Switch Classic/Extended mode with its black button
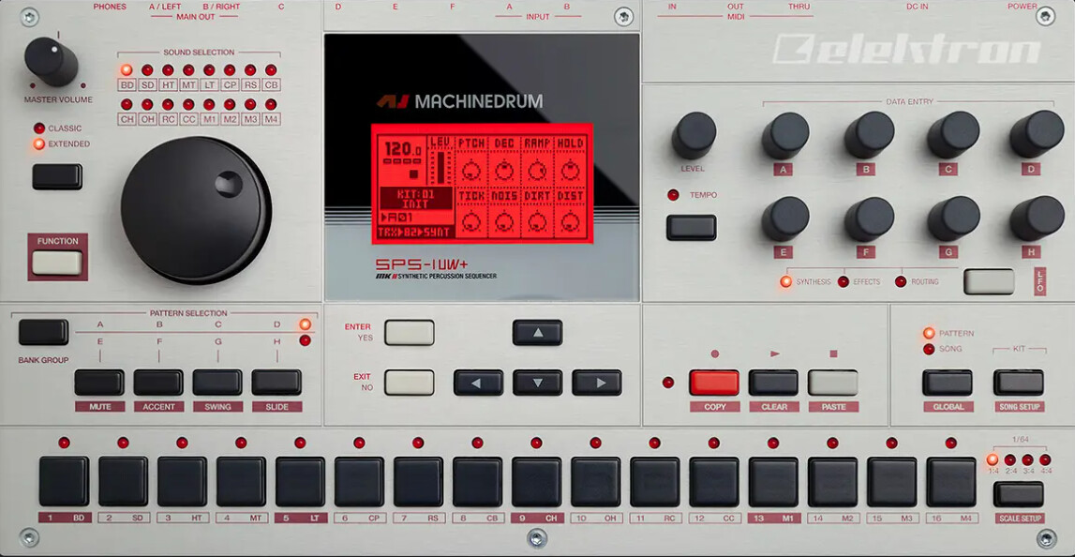 pos(57,176)
